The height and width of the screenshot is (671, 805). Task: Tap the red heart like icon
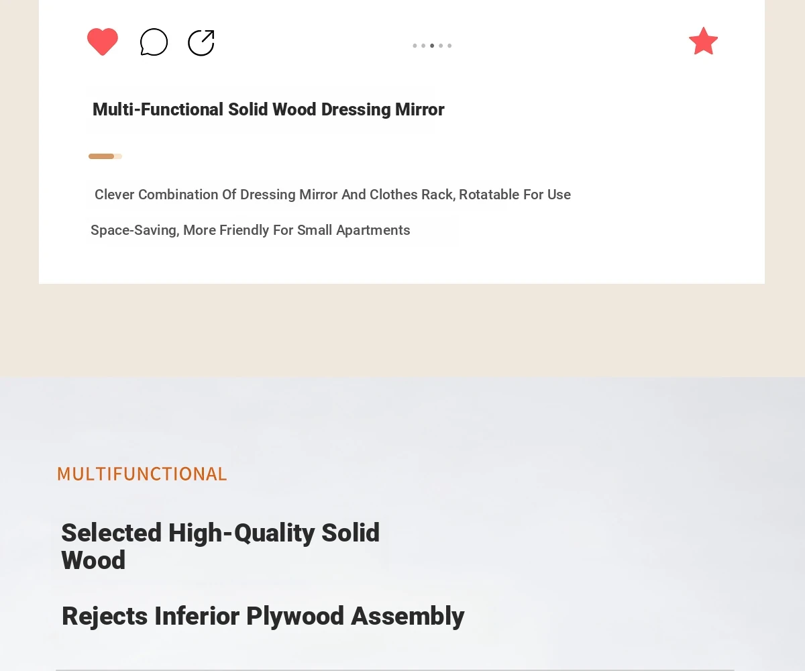tap(103, 42)
